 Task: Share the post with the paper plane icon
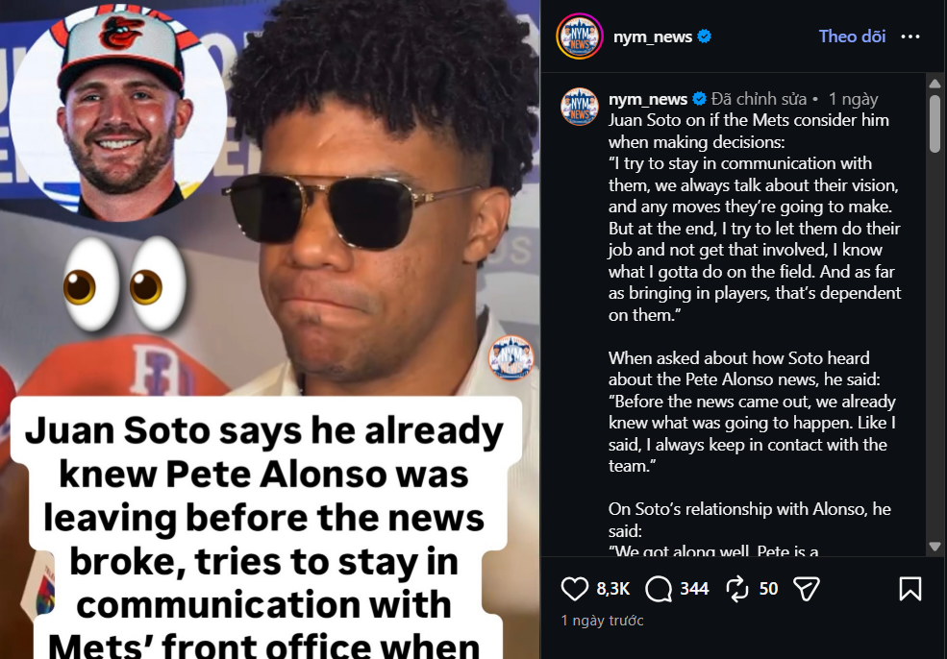coord(806,588)
